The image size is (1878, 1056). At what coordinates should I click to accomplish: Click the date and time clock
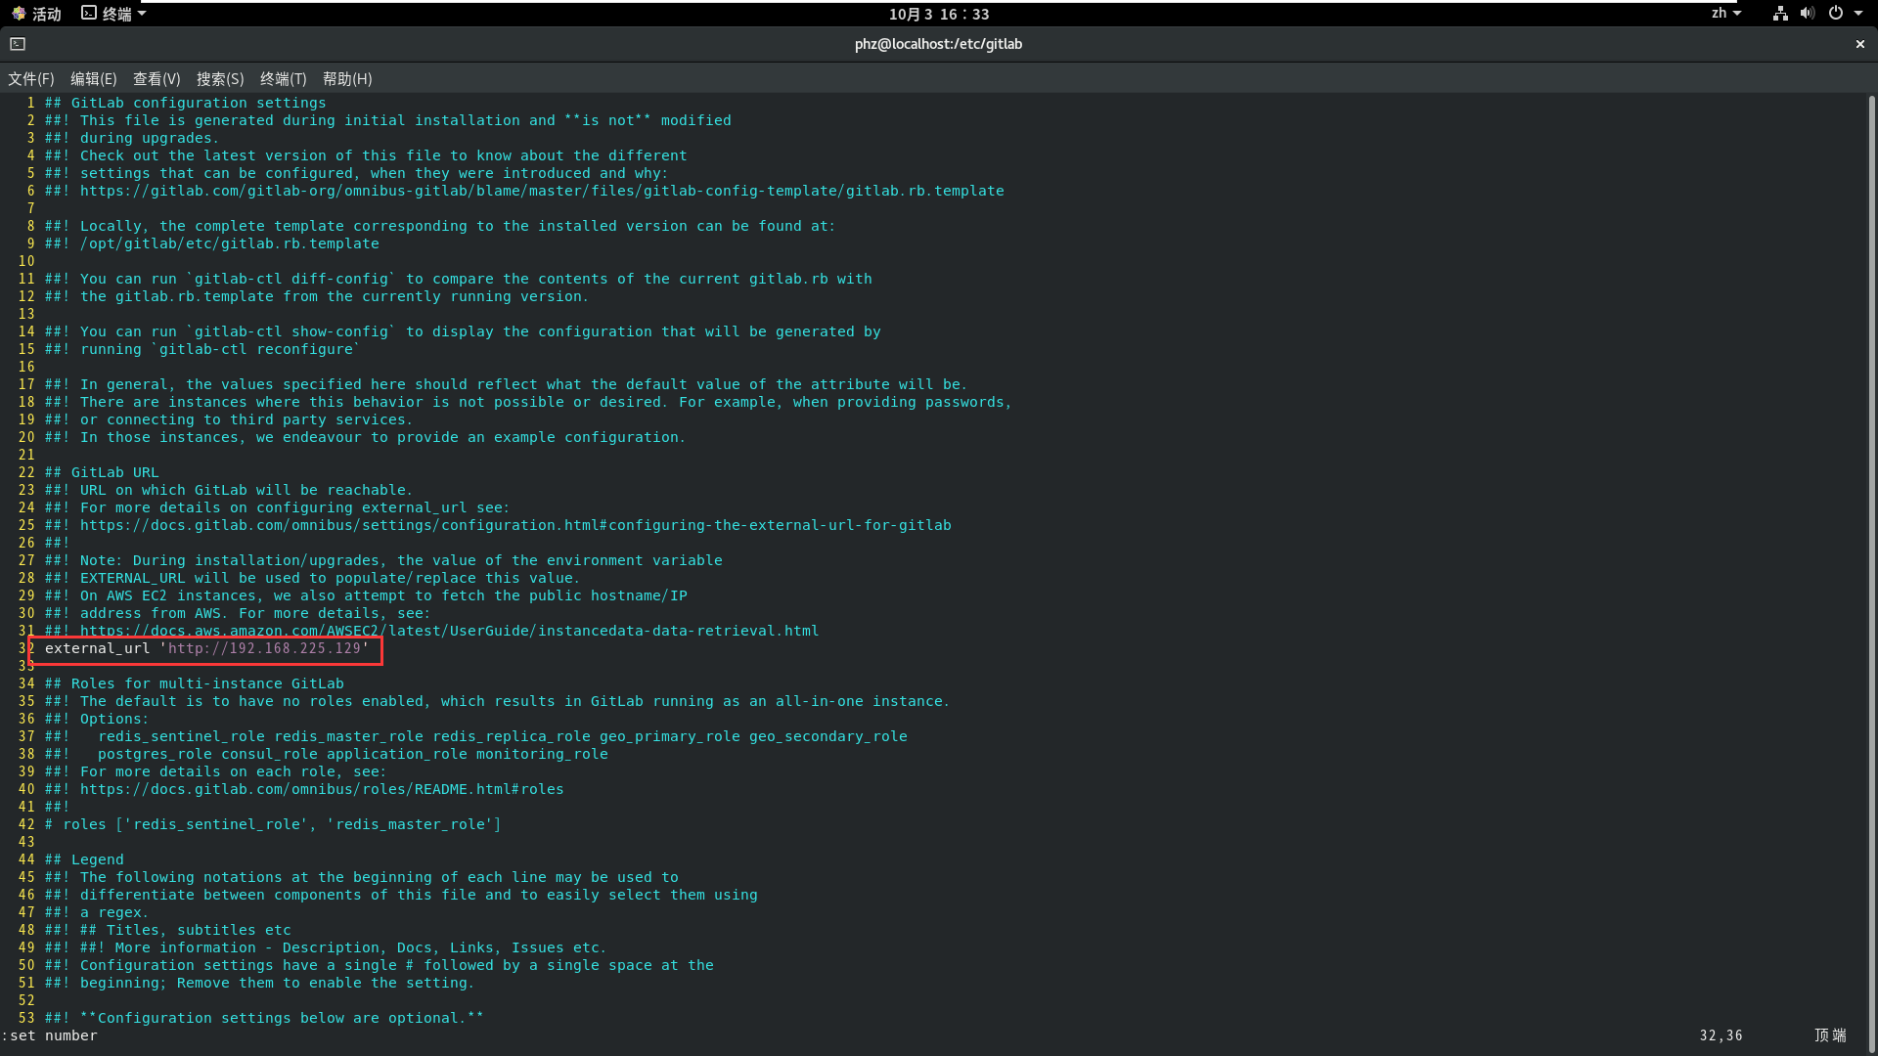pos(939,14)
